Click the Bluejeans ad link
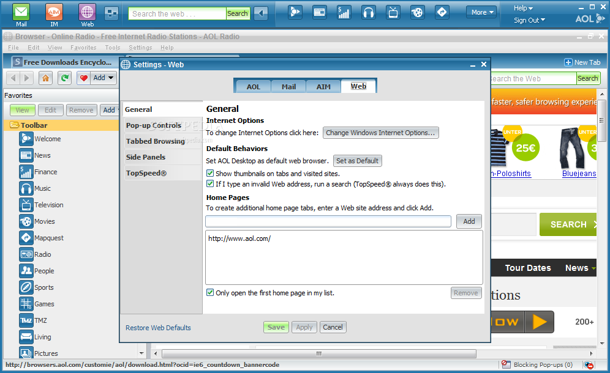The width and height of the screenshot is (610, 373). pyautogui.click(x=579, y=174)
